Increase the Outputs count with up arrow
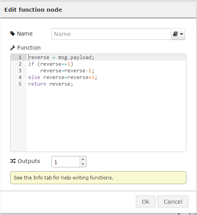Screen dimensions: 197x215 tap(83, 159)
